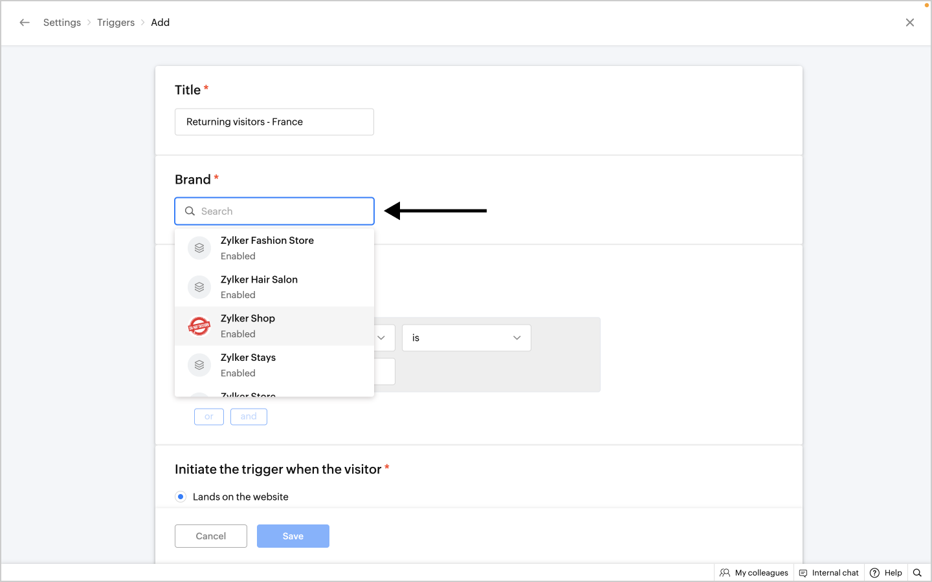Click the back arrow icon
Image resolution: width=932 pixels, height=582 pixels.
pos(25,23)
